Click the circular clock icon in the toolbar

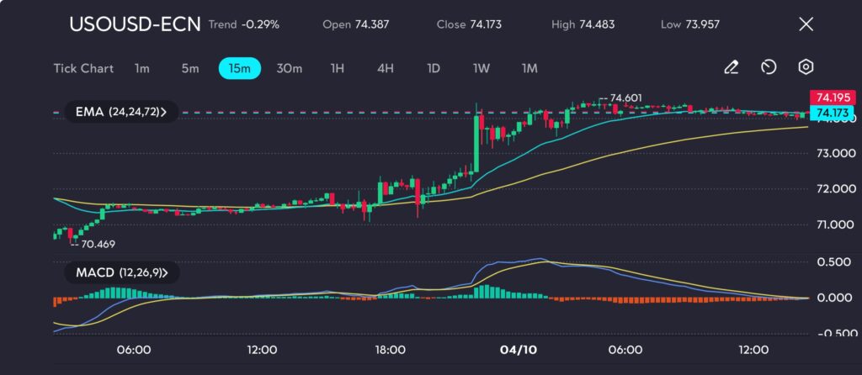768,68
